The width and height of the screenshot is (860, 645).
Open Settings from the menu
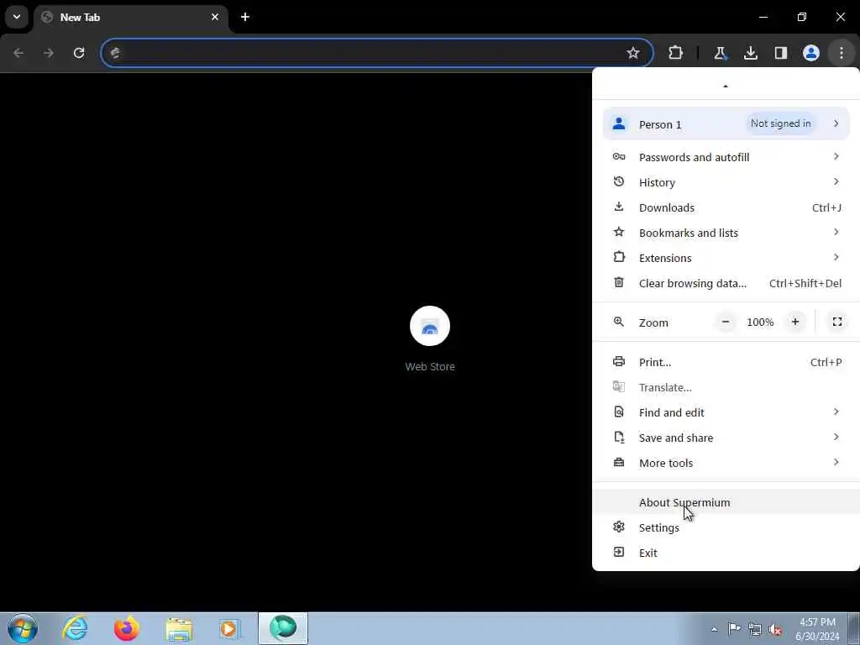click(x=726, y=528)
